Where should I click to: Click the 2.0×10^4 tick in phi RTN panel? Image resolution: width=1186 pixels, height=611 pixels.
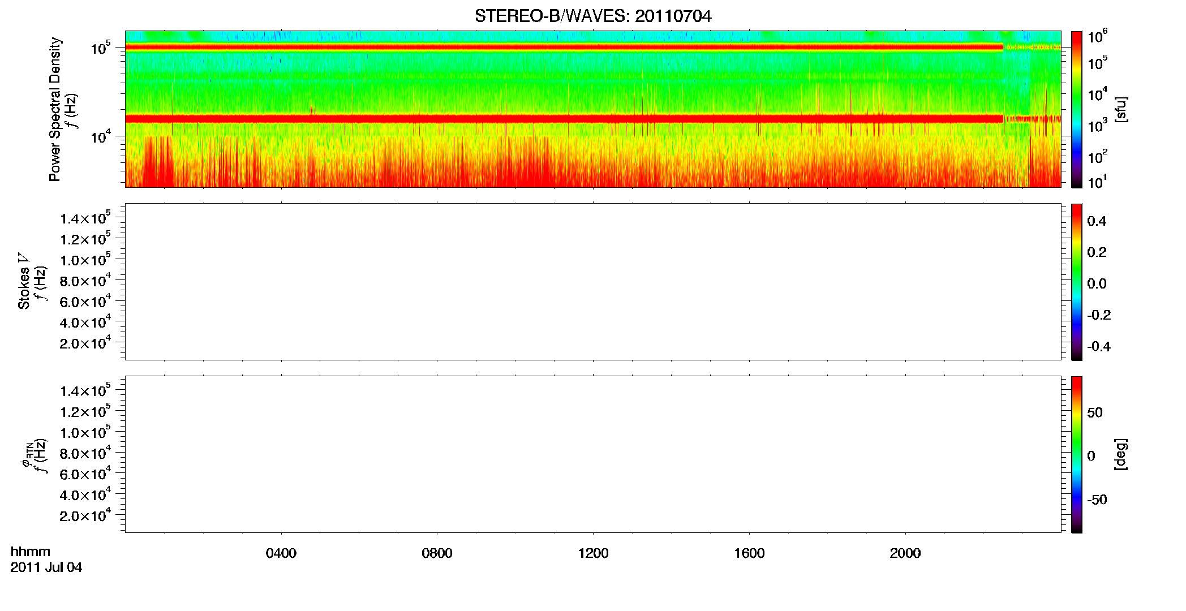85,515
